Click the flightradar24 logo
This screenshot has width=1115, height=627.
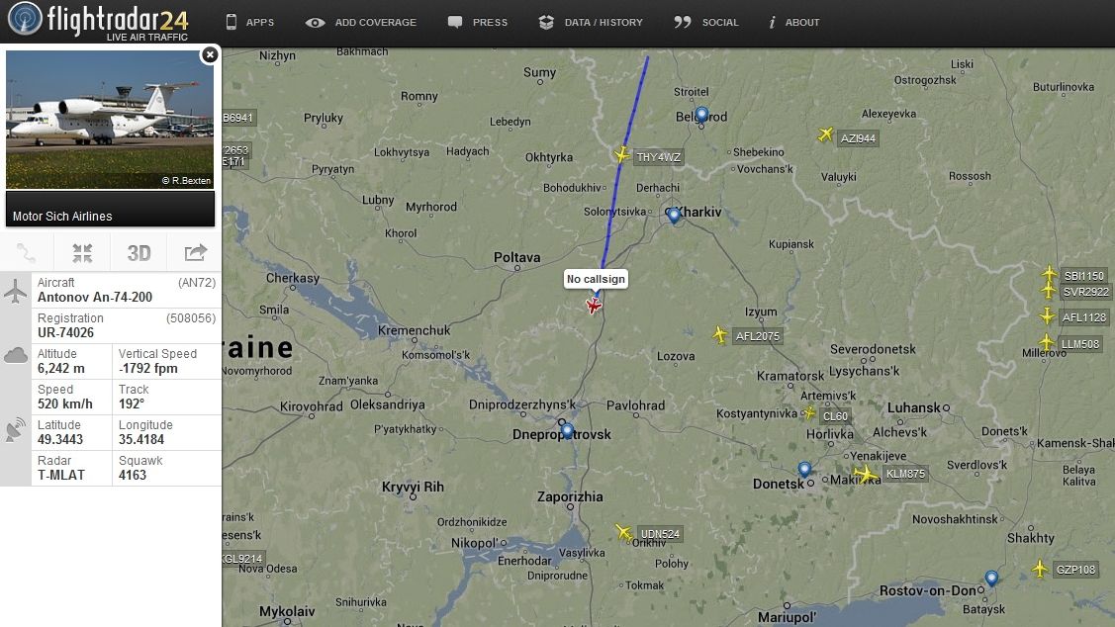98,22
